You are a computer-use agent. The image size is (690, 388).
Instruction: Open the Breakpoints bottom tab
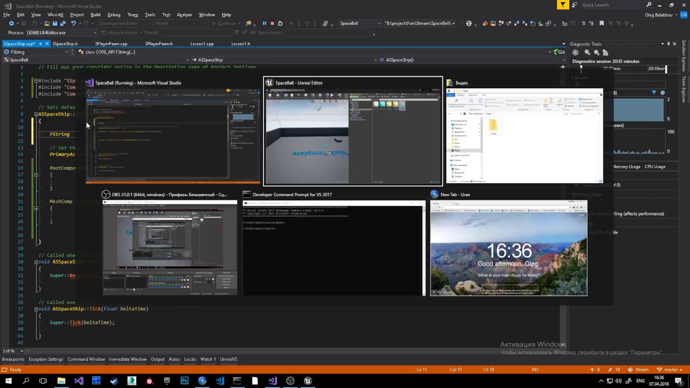tap(13, 359)
